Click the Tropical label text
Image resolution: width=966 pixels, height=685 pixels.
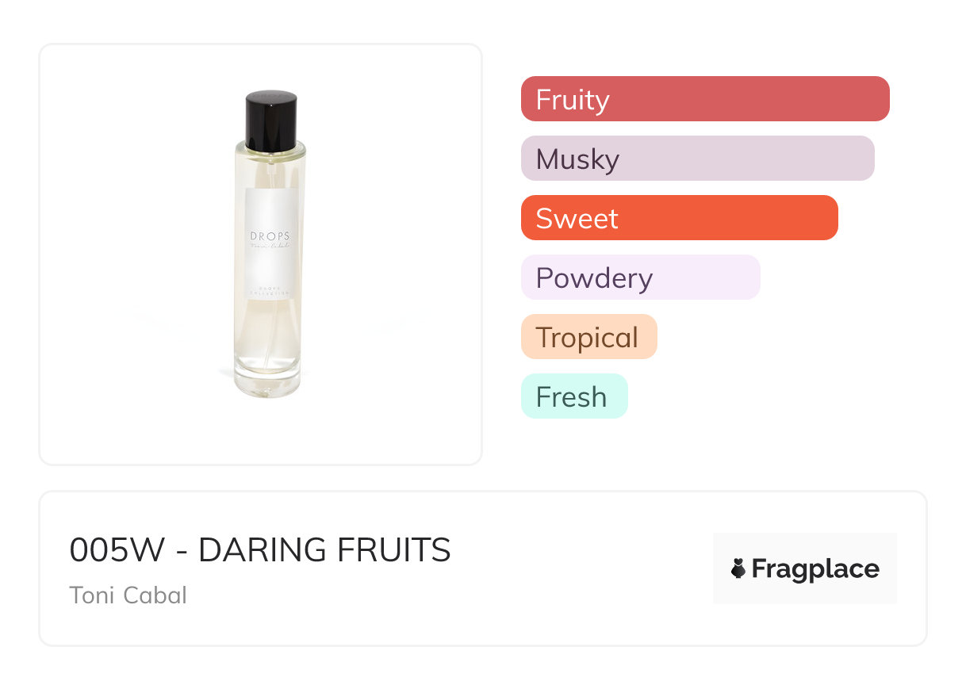tap(587, 338)
